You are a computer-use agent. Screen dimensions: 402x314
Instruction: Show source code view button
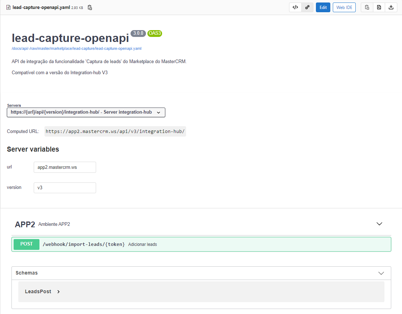click(295, 8)
